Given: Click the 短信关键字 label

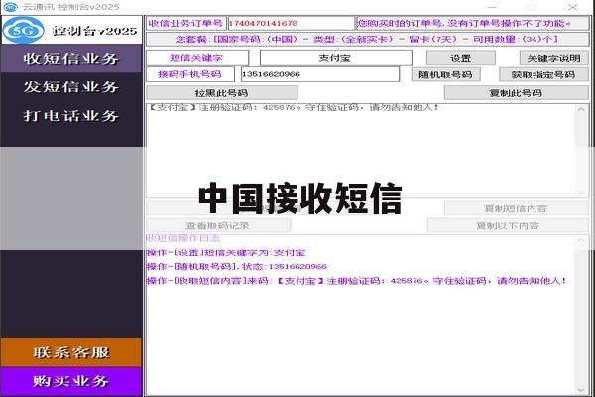Looking at the screenshot, I should (x=196, y=58).
